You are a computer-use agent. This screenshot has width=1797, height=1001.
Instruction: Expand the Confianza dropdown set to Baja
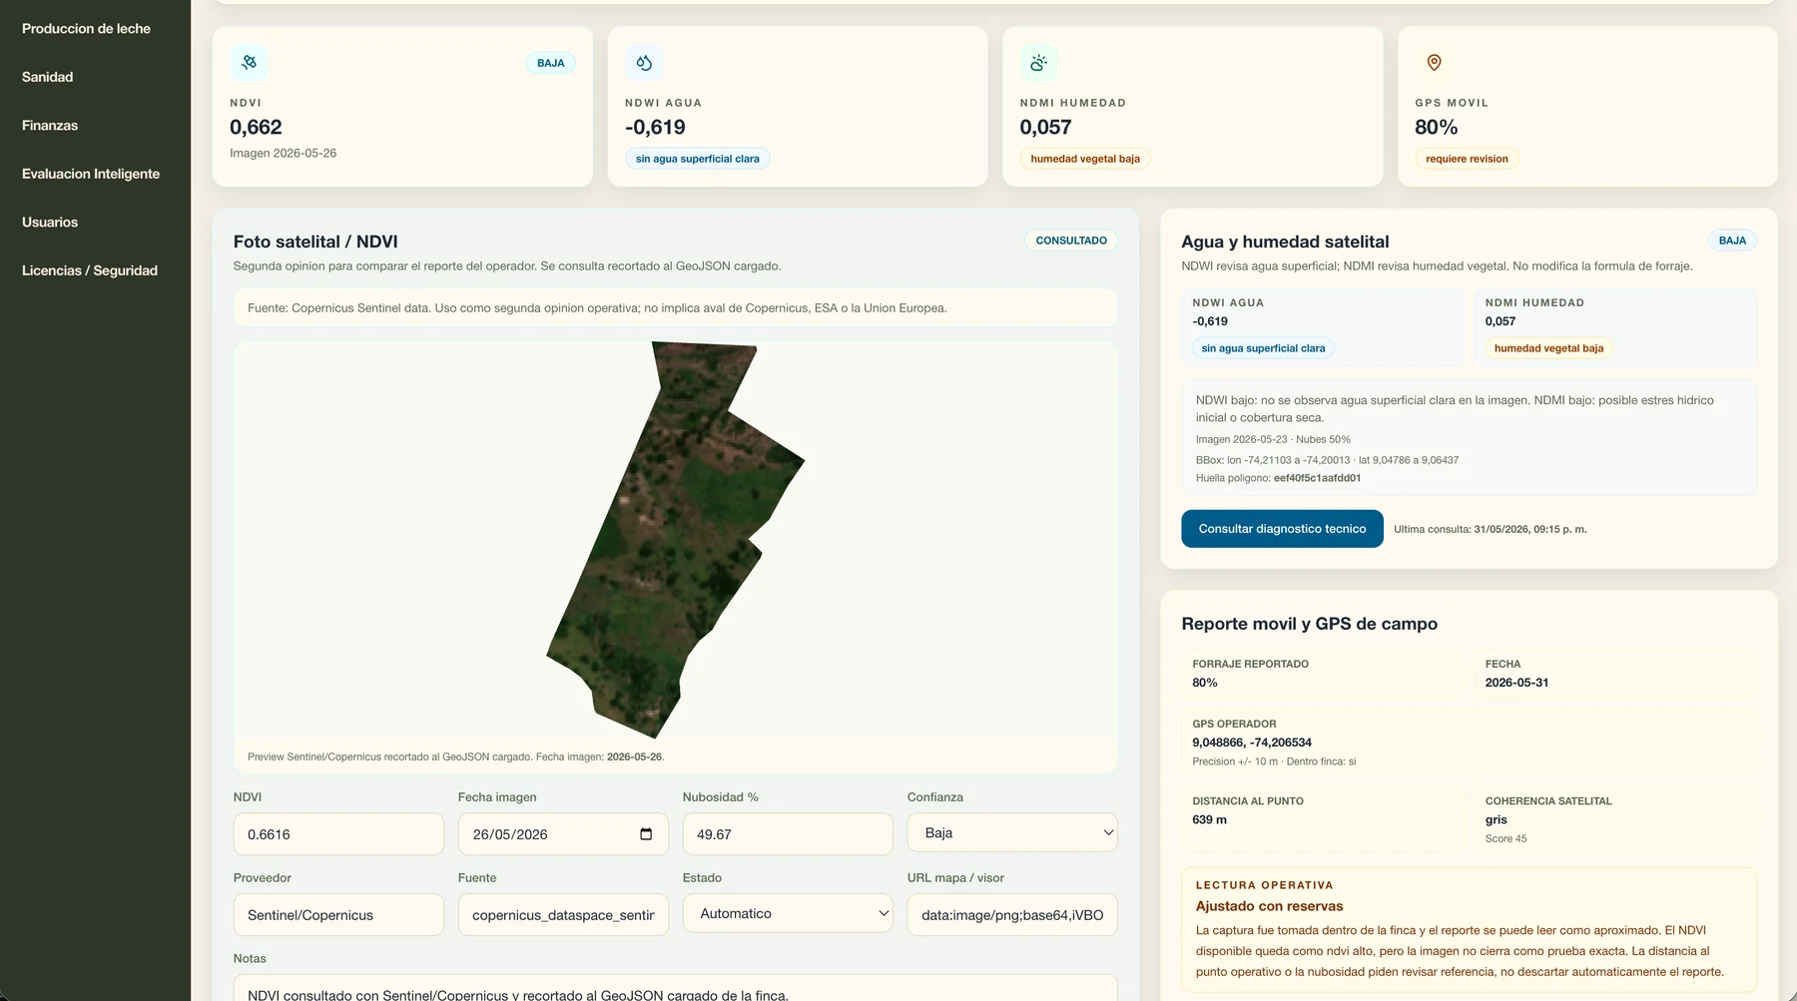click(x=1012, y=832)
